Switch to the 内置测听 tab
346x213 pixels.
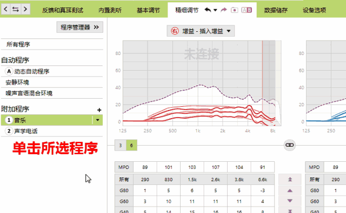[x=110, y=10]
